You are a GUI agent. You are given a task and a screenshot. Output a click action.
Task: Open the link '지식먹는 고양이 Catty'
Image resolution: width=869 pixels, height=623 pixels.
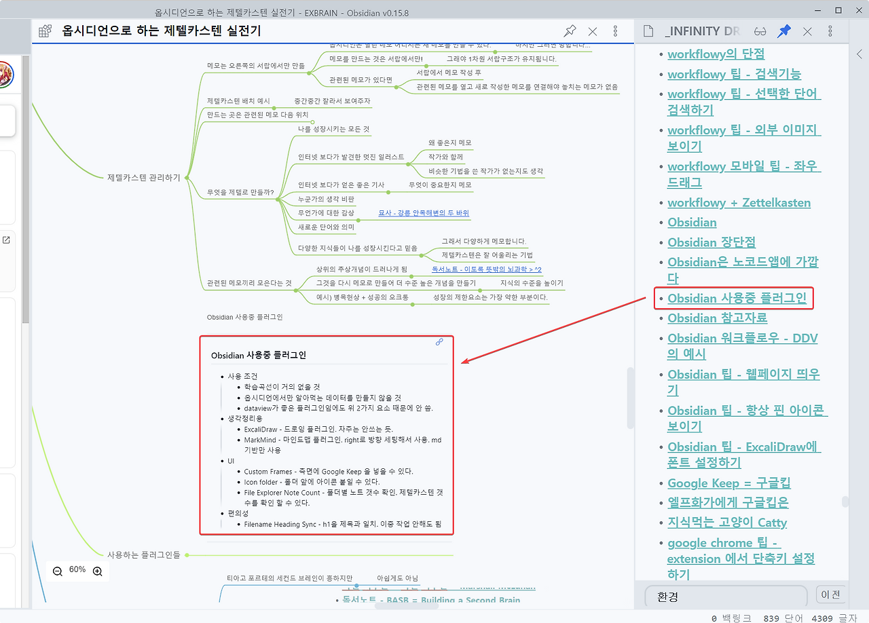click(727, 523)
